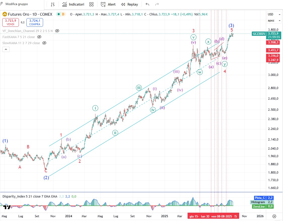The height and width of the screenshot is (221, 283).
Task: Click the circled y wave label
Action: [x=225, y=64]
